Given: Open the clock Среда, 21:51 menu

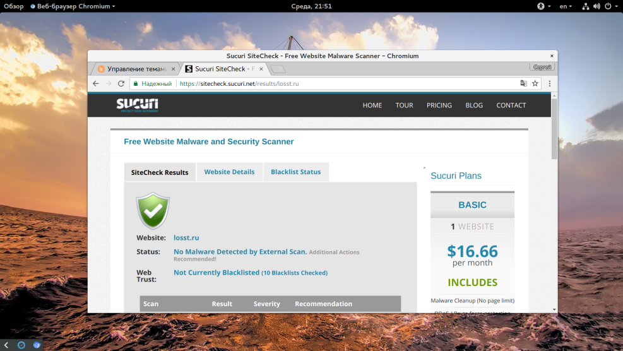Looking at the screenshot, I should point(312,6).
